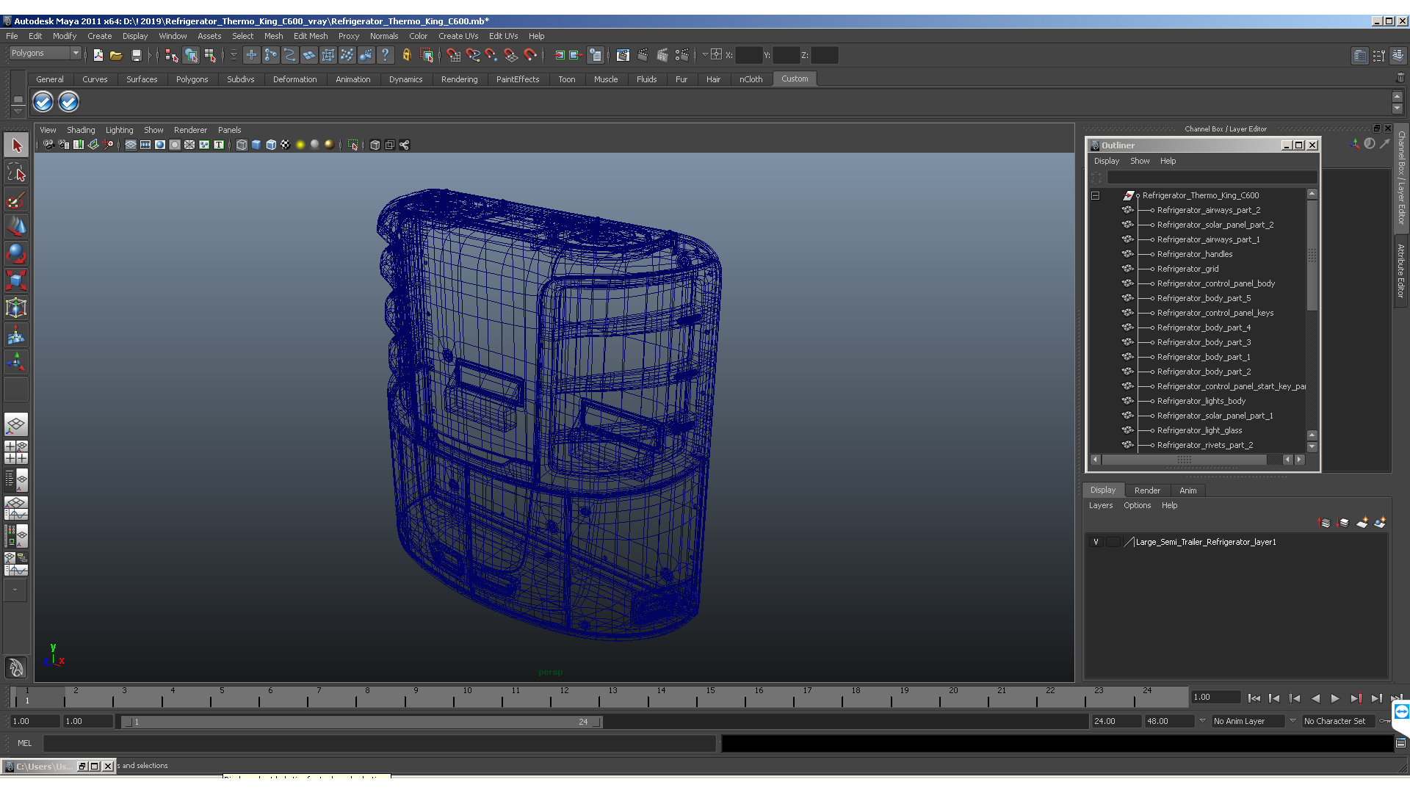Click the Rotate tool sphere icon
The height and width of the screenshot is (793, 1410).
[x=16, y=253]
